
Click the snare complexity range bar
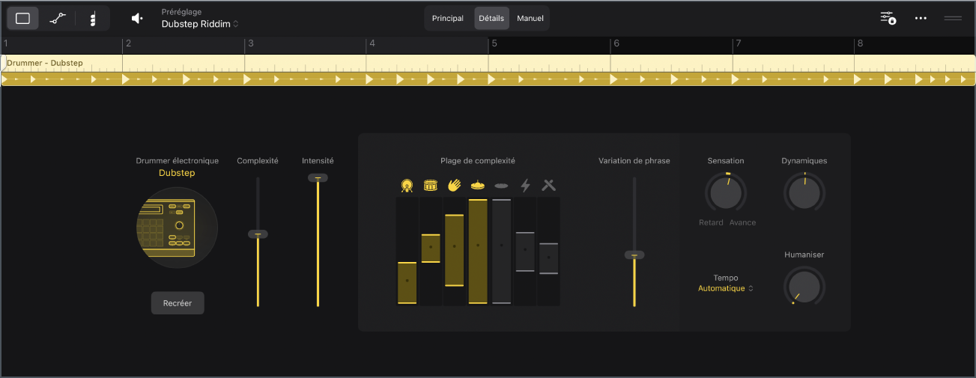(431, 248)
